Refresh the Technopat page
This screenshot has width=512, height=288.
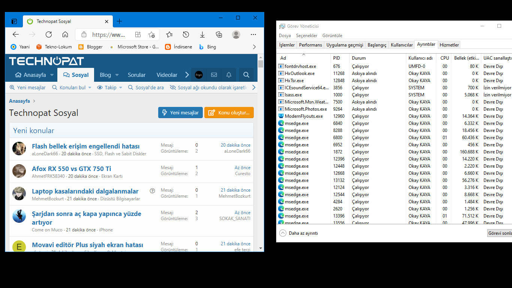point(49,34)
